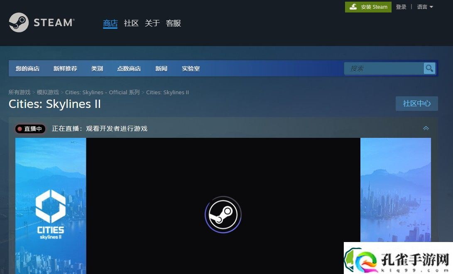Click the Steam logo in the header

tap(42, 22)
